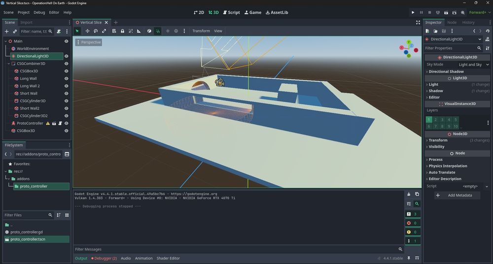Open the Script empty dropdown arrow
This screenshot has width=493, height=264.
[x=487, y=186]
